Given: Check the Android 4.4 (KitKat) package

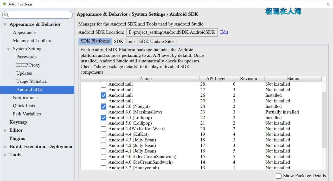Looking at the screenshot, I should click(103, 134).
